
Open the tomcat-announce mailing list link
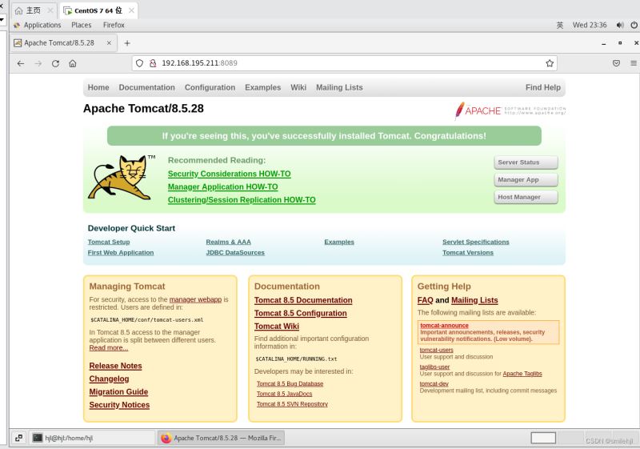tap(445, 326)
